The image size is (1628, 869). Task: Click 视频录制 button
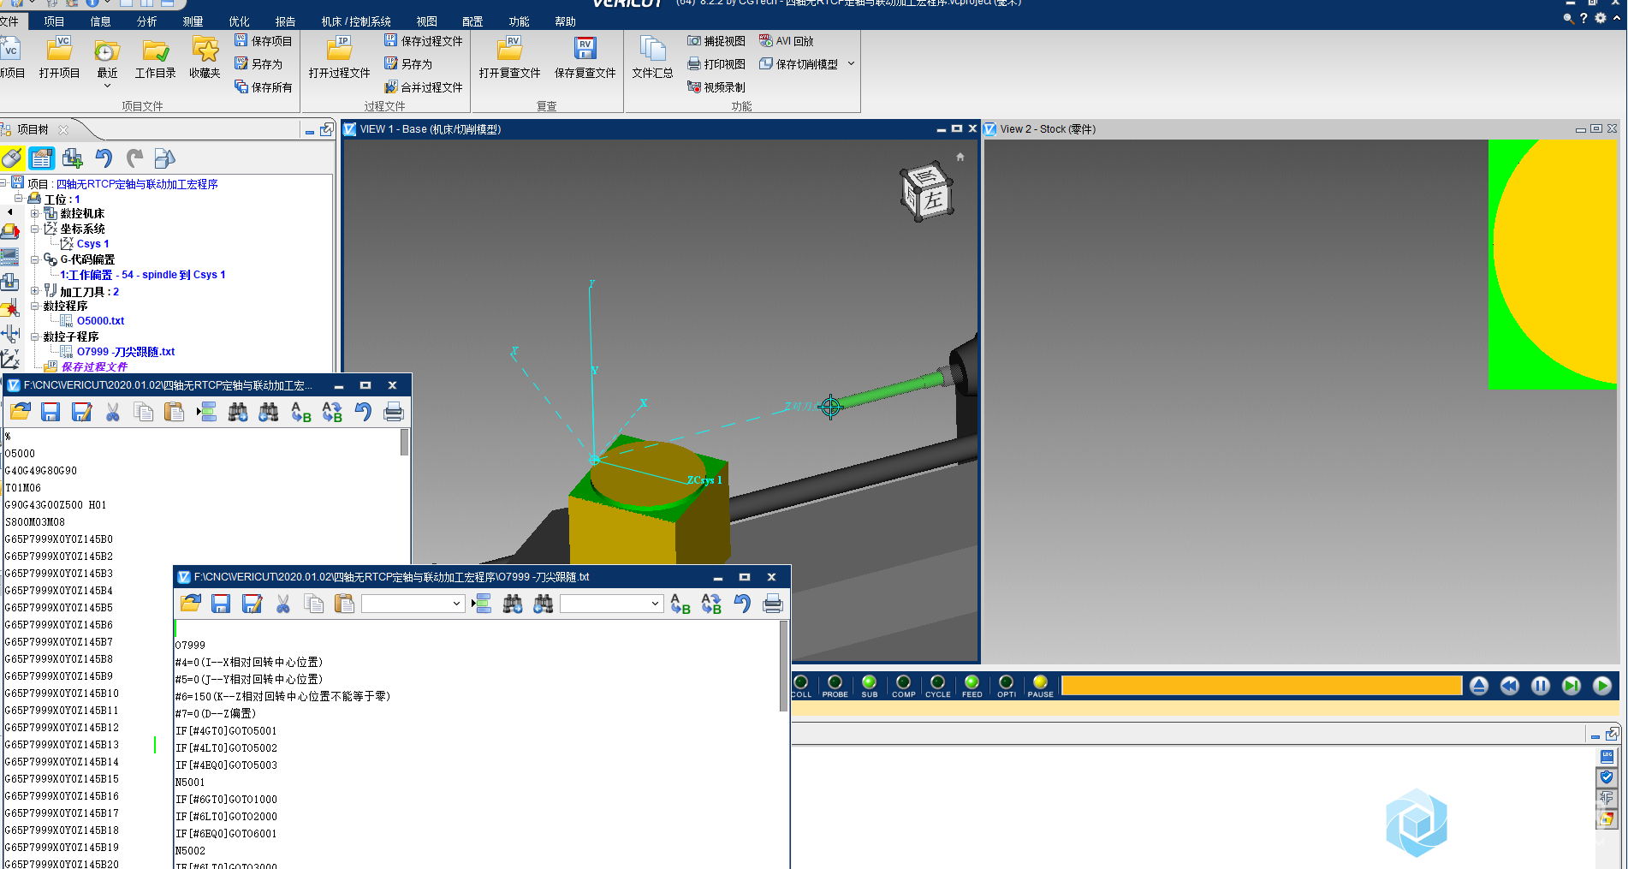point(716,87)
